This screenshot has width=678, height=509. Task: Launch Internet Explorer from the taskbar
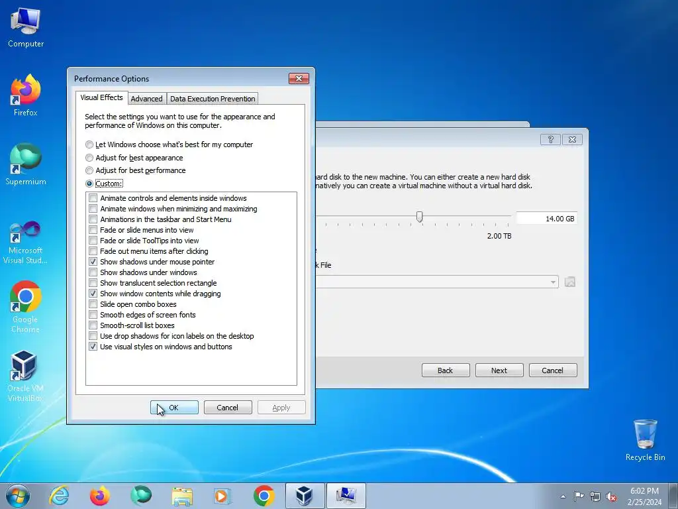[59, 496]
